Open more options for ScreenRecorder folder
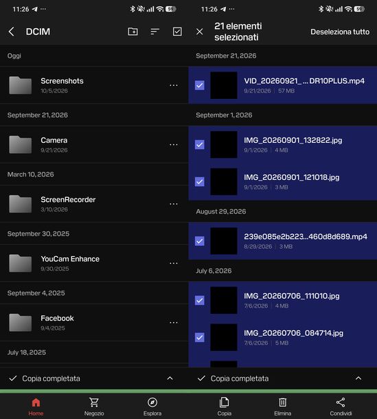377x419 pixels. click(174, 204)
